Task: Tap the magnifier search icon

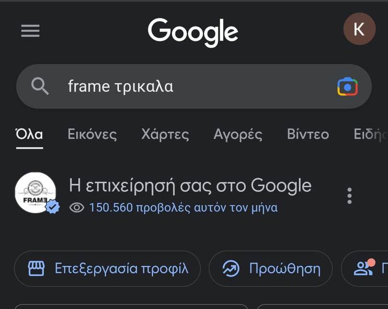Action: pos(40,86)
